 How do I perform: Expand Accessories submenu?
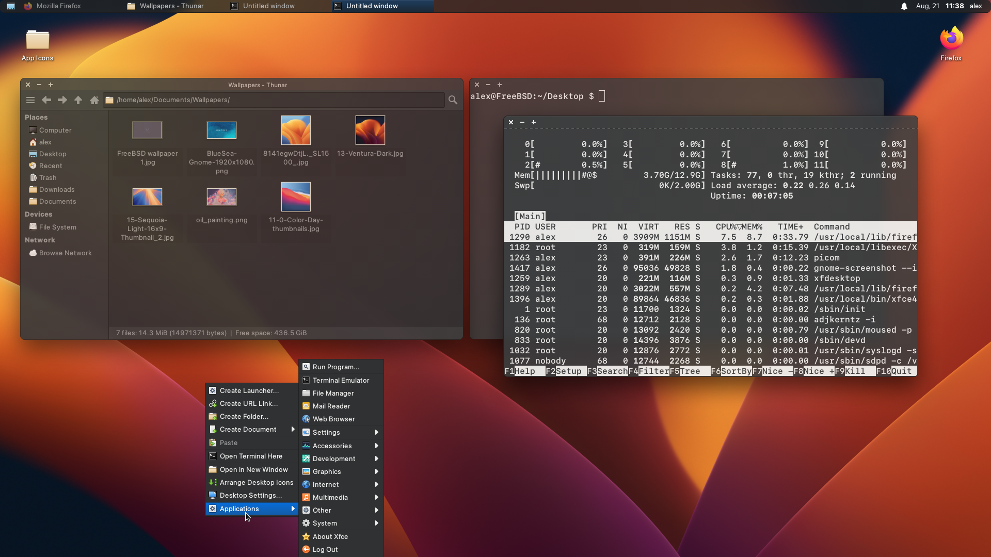[x=341, y=446]
